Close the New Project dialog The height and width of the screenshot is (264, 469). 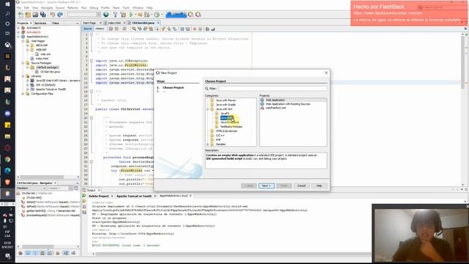[x=326, y=73]
